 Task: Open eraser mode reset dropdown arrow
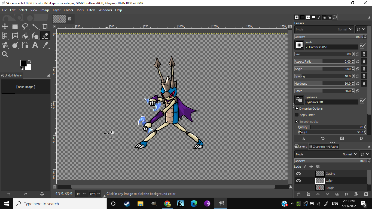click(361, 29)
